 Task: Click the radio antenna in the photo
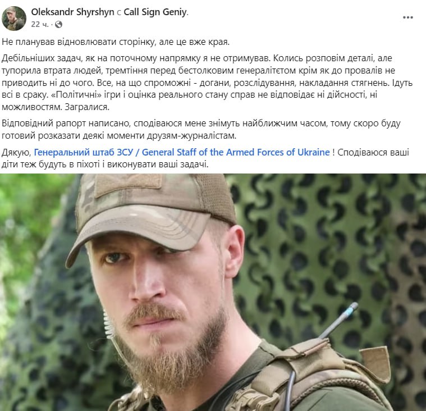click(x=339, y=321)
